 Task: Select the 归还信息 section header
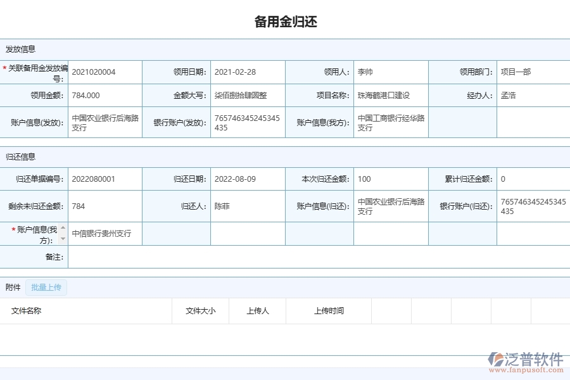(20, 156)
